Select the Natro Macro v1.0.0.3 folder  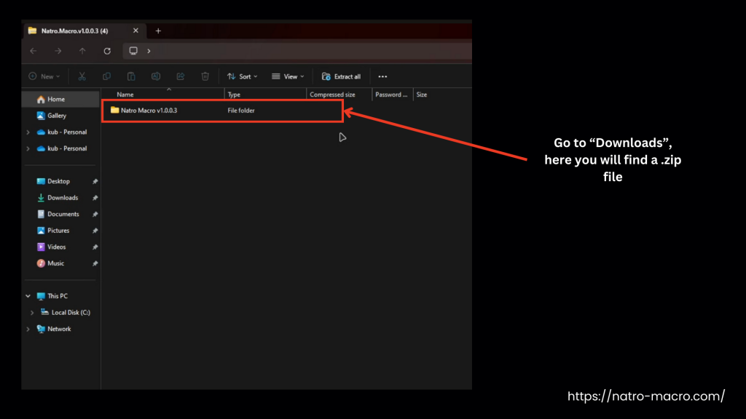coord(149,111)
